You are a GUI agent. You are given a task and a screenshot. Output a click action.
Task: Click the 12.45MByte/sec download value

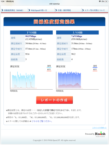(x=34, y=39)
